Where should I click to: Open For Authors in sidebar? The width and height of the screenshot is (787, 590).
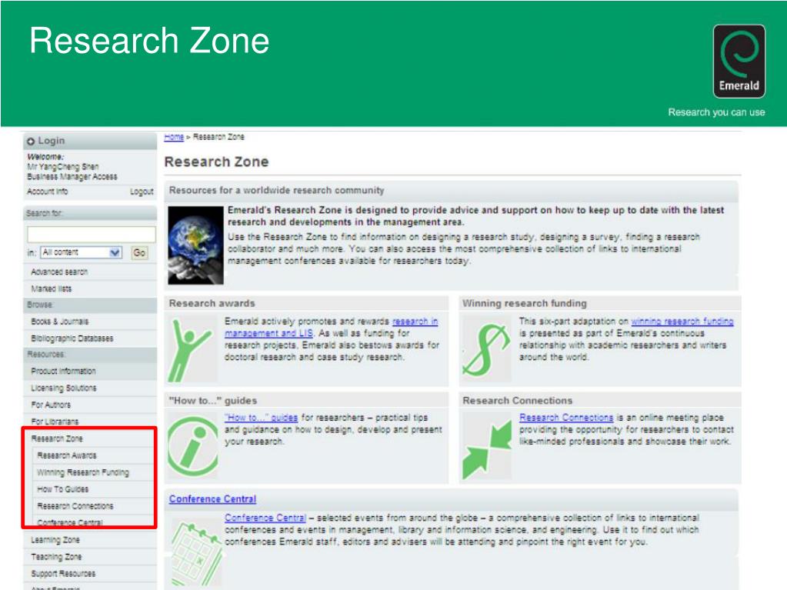(x=51, y=405)
